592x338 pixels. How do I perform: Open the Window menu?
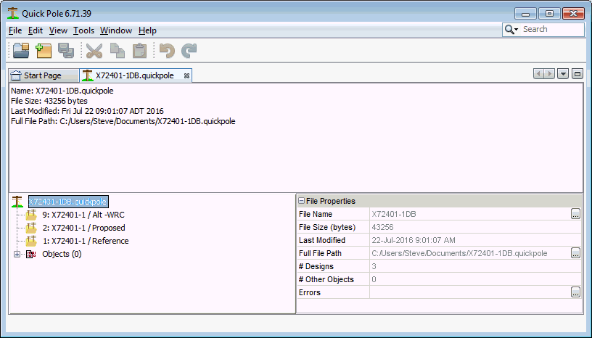click(116, 30)
